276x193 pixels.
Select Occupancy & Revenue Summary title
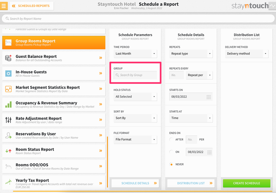click(x=46, y=103)
